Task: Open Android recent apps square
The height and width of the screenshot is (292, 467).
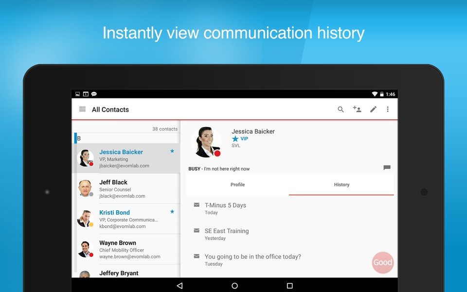Action: [x=289, y=286]
